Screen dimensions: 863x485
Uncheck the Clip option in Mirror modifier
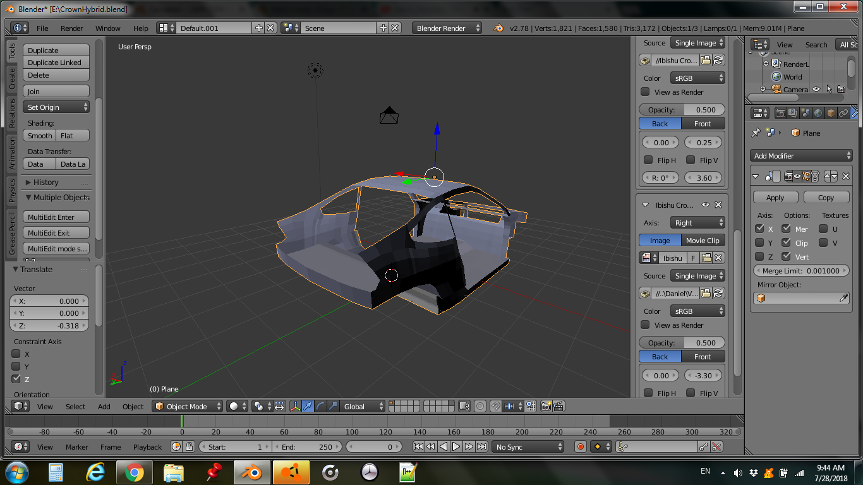click(786, 242)
